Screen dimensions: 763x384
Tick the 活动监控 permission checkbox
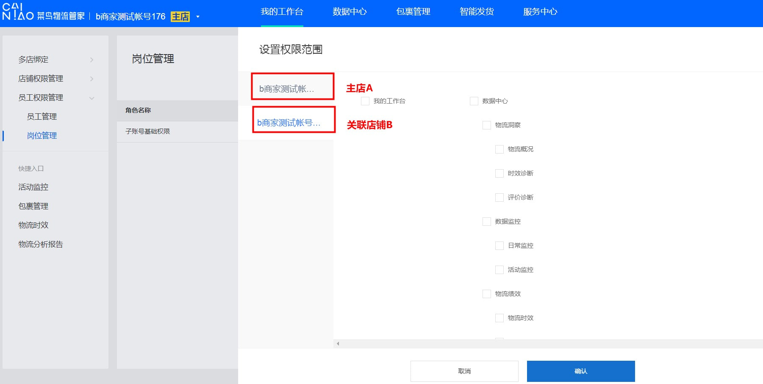499,270
